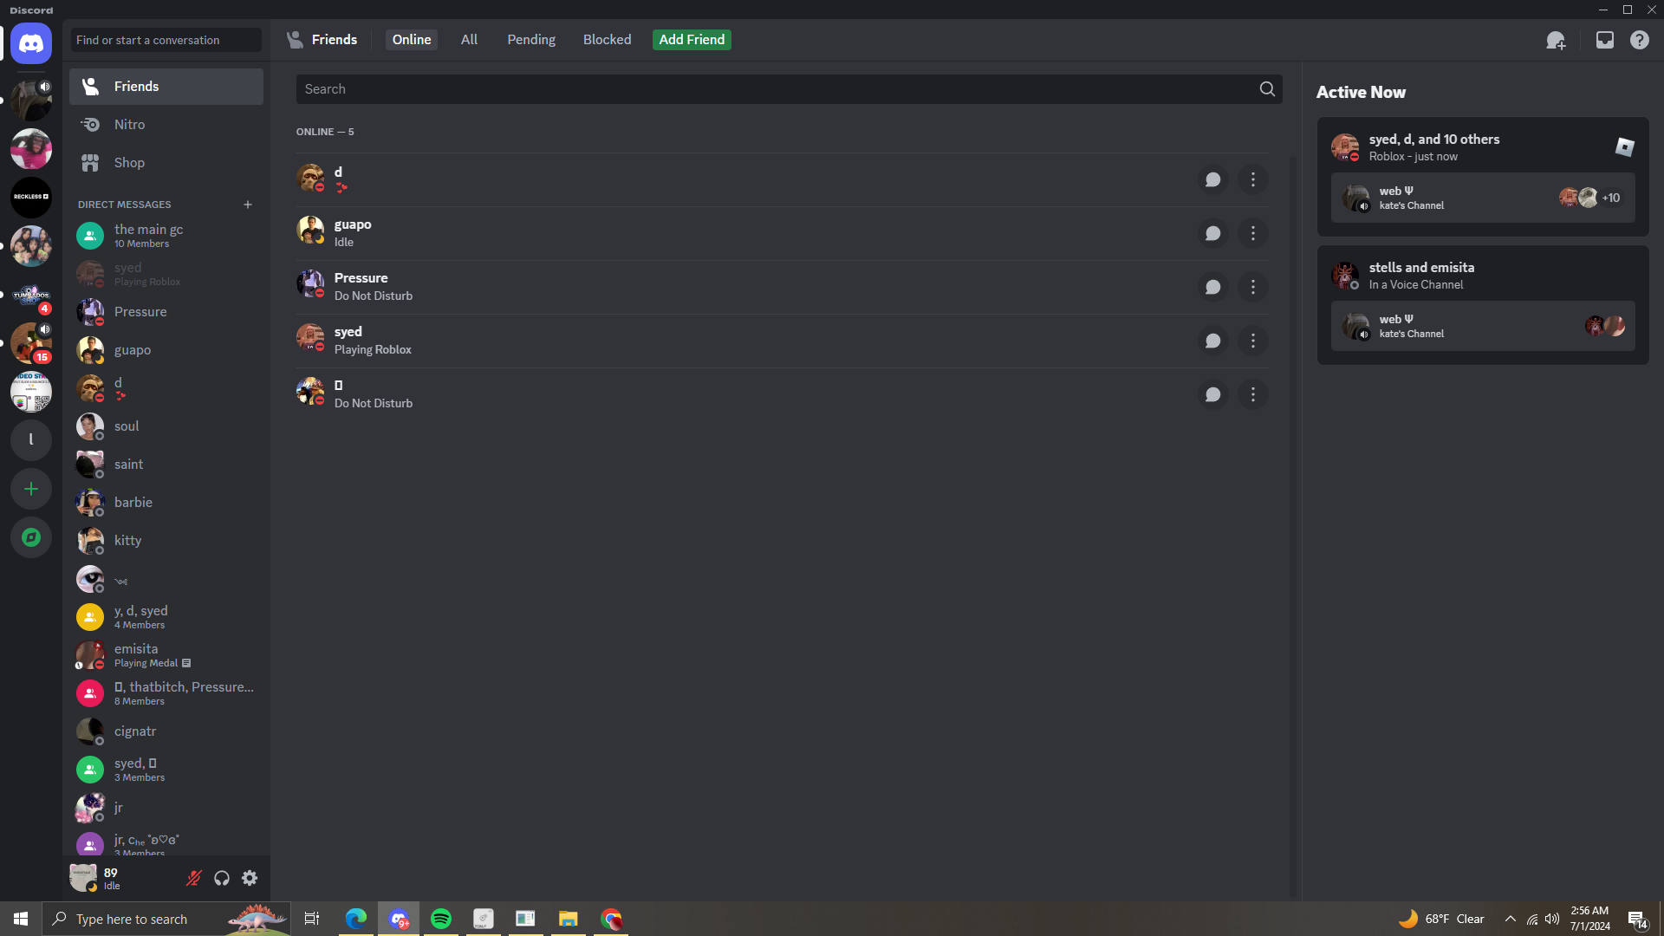Open Task View on the taskbar
This screenshot has width=1664, height=936.
[312, 919]
